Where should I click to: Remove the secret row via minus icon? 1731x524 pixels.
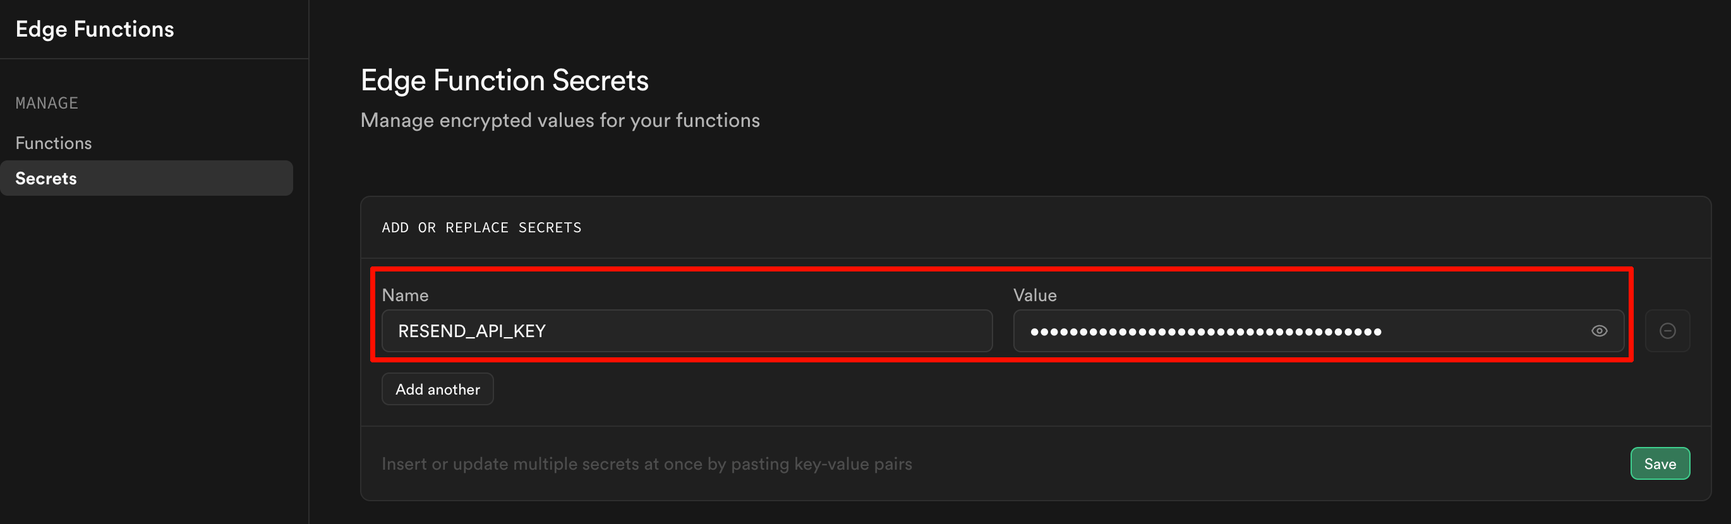(1667, 331)
